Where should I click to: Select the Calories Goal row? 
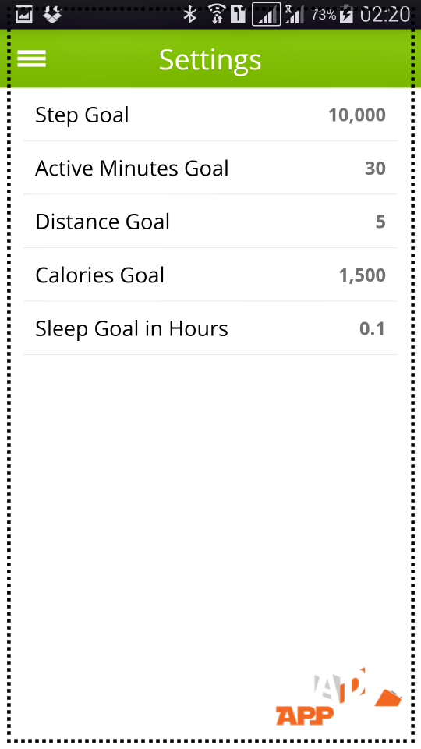pos(210,275)
